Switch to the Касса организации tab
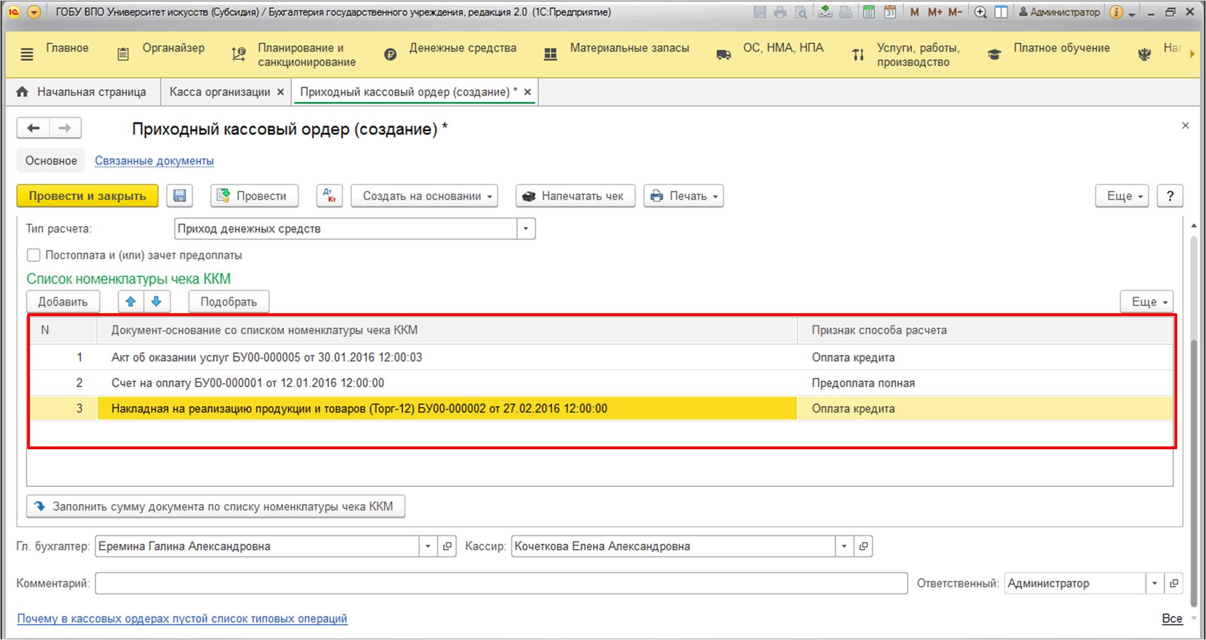The width and height of the screenshot is (1206, 640). click(220, 92)
